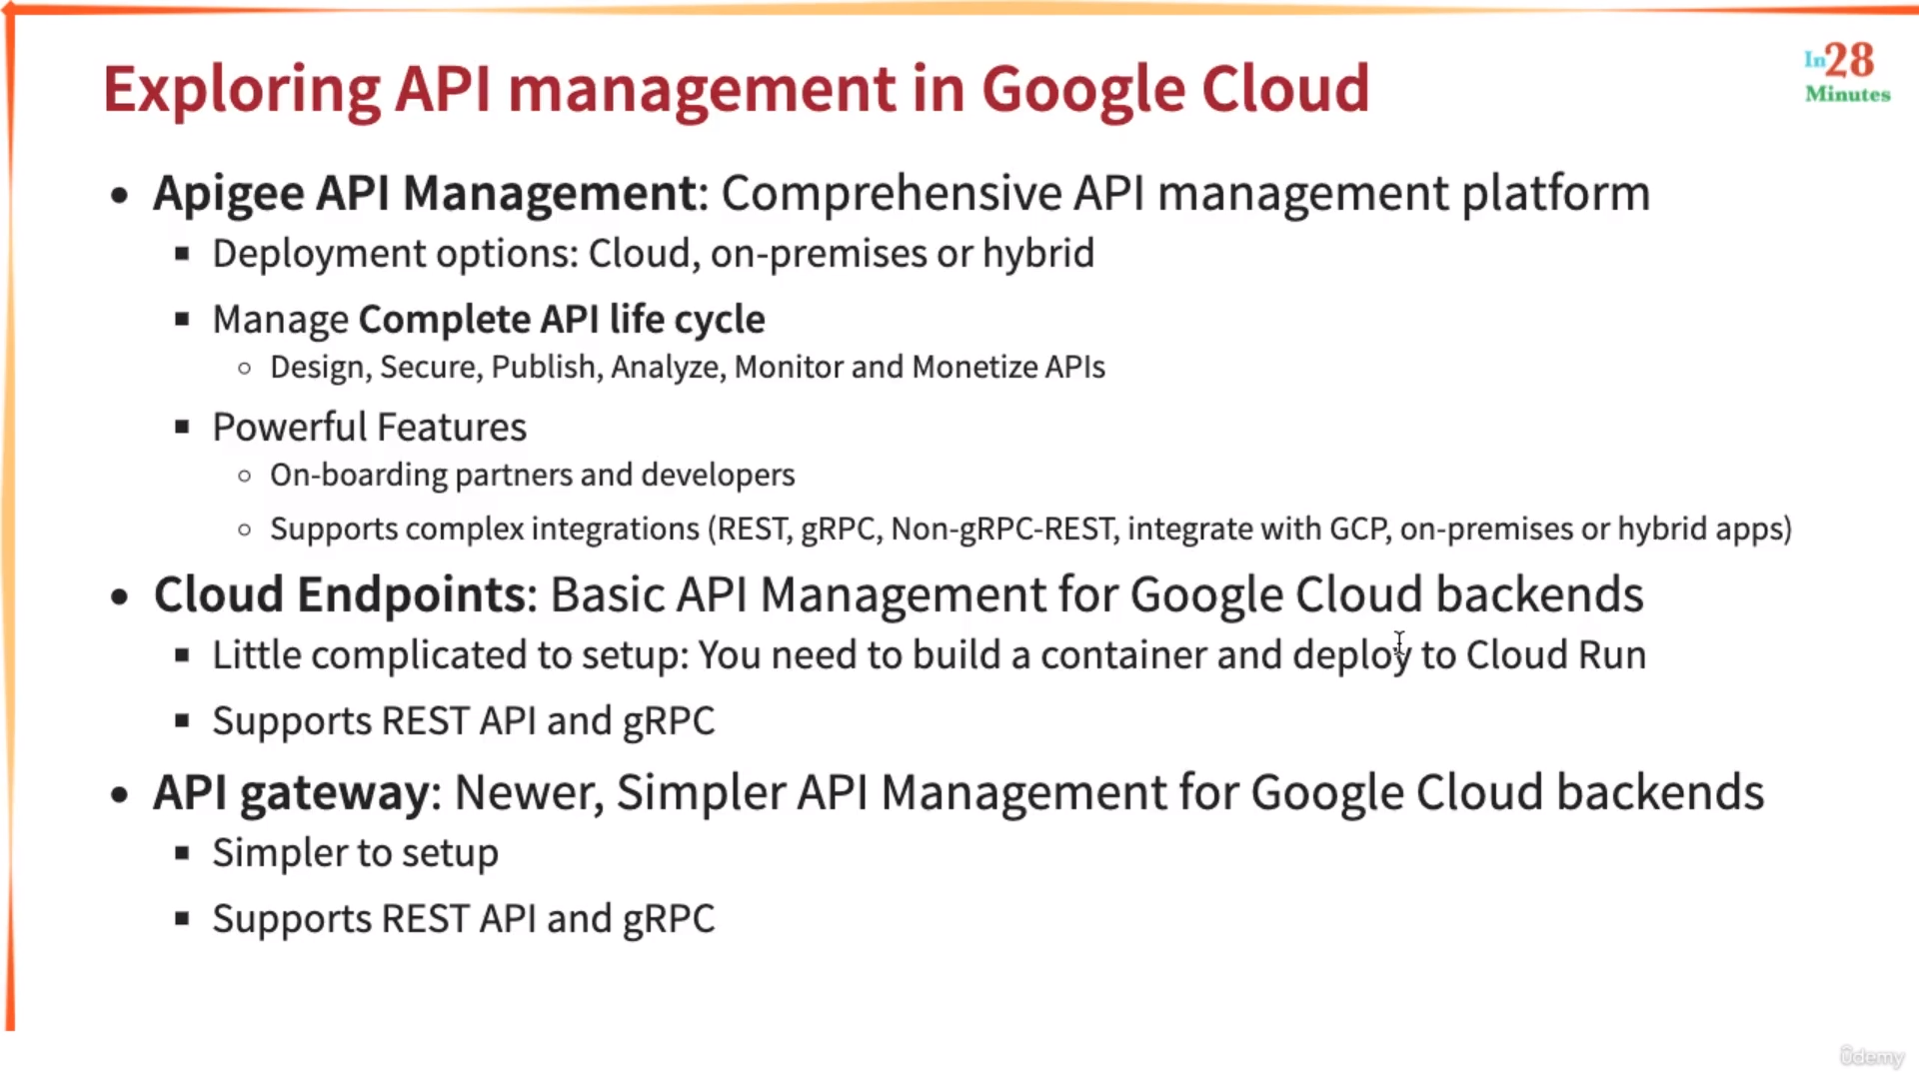
Task: Click 'Manage Complete API life cycle' line
Action: 489,320
